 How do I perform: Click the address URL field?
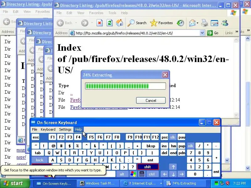[x=137, y=33]
